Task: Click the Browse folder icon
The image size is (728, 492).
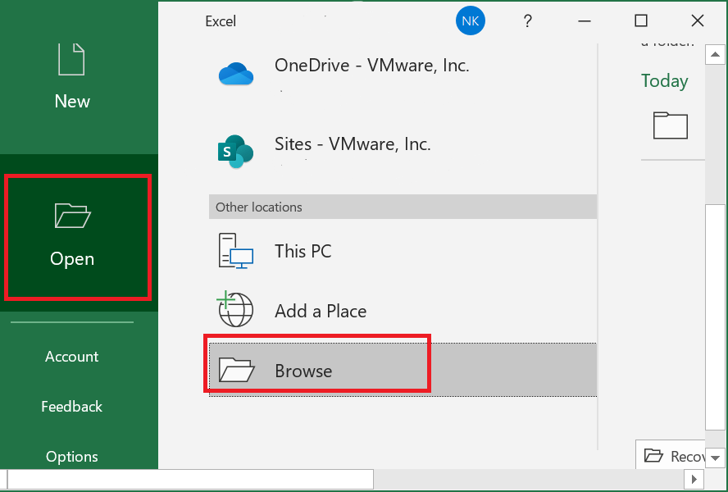Action: coord(236,370)
